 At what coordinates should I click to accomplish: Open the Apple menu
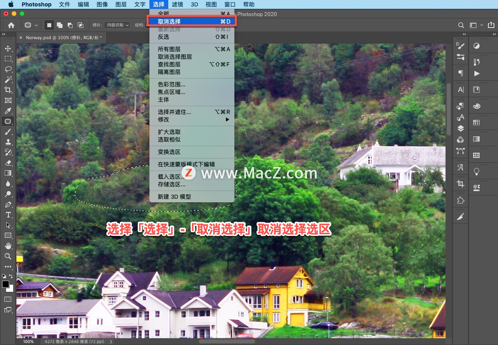[x=10, y=4]
